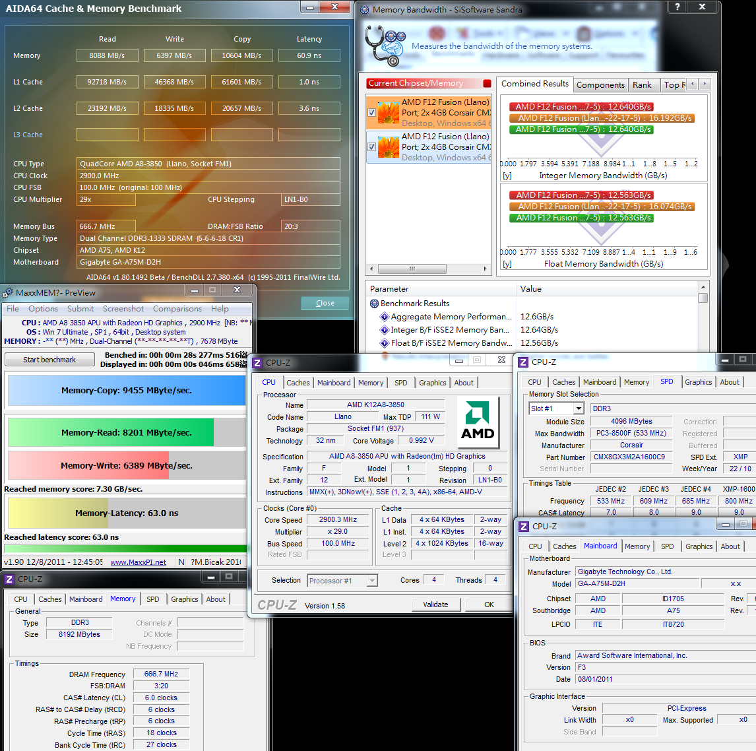This screenshot has height=751, width=756.
Task: Click the orange 16.192GB/s integer bandwidth bar
Action: pyautogui.click(x=602, y=117)
